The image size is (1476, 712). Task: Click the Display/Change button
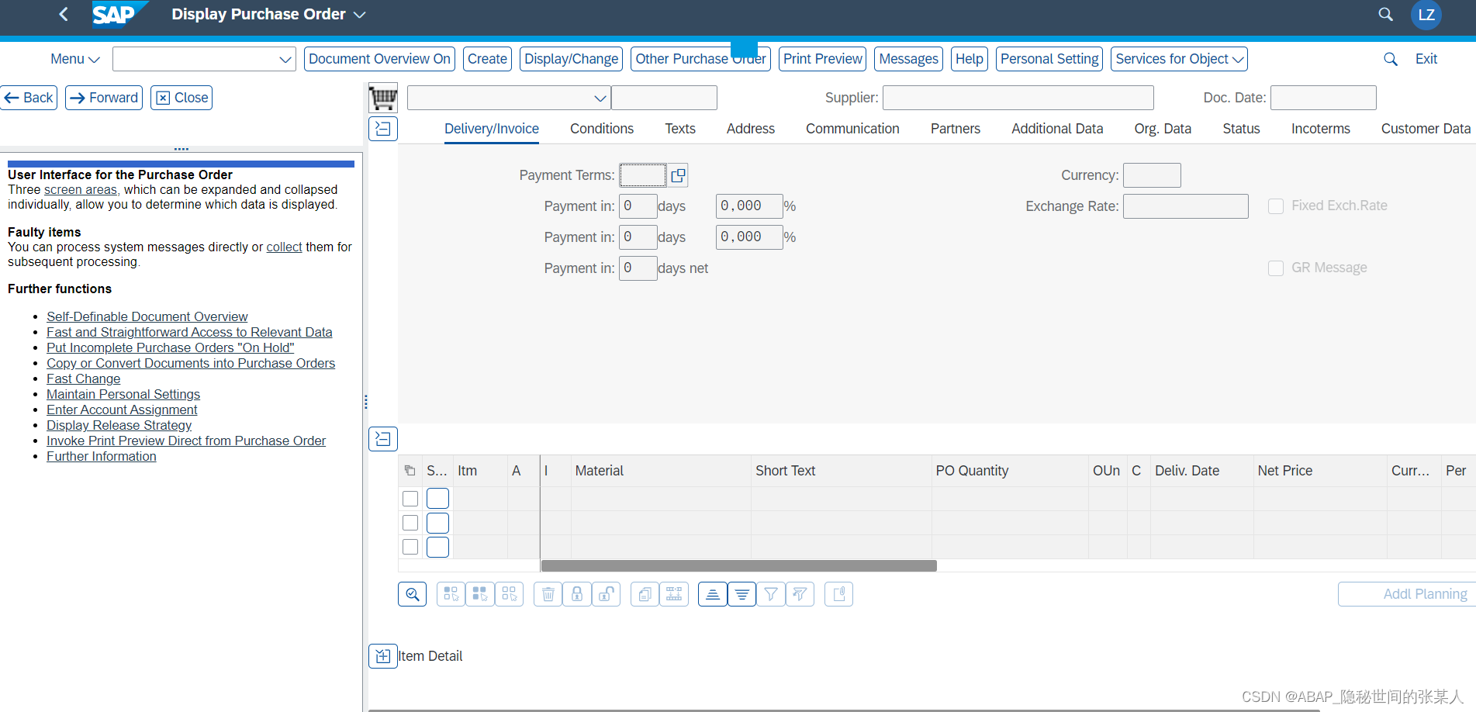pyautogui.click(x=572, y=59)
